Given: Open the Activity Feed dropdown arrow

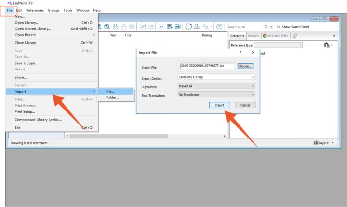Looking at the screenshot, I should 211,27.
